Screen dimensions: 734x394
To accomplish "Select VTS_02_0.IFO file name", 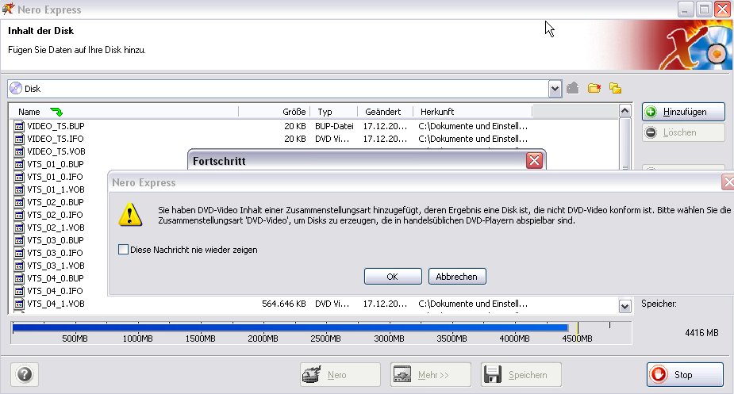I will (55, 215).
